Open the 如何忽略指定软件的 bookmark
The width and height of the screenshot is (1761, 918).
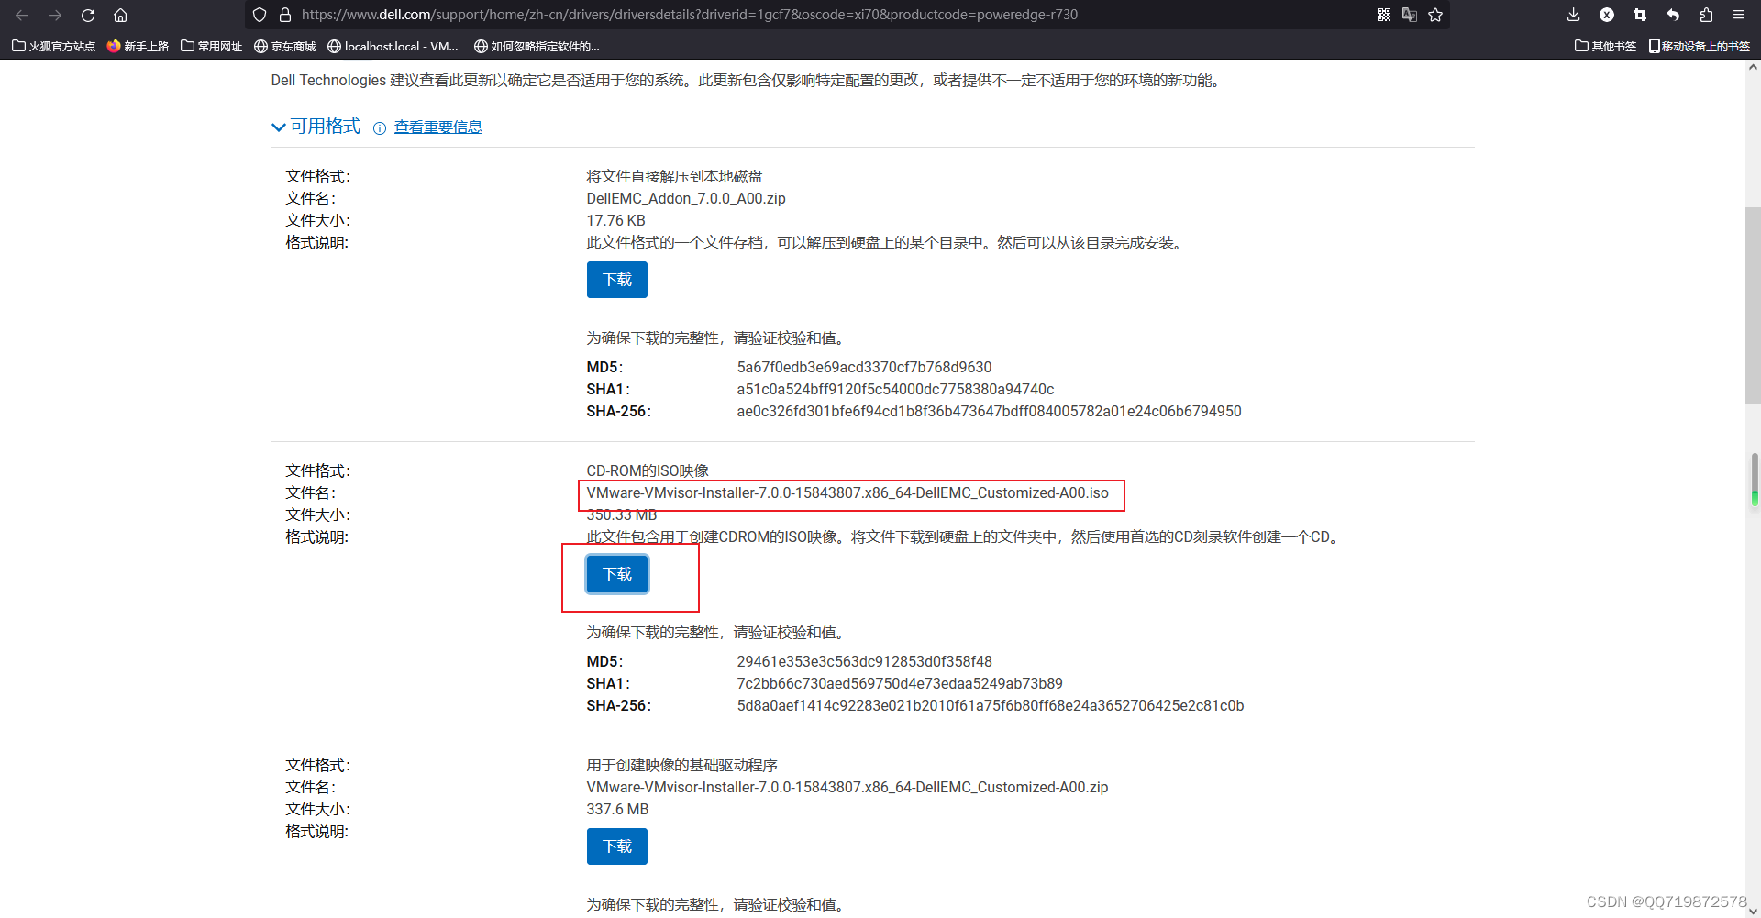(537, 46)
